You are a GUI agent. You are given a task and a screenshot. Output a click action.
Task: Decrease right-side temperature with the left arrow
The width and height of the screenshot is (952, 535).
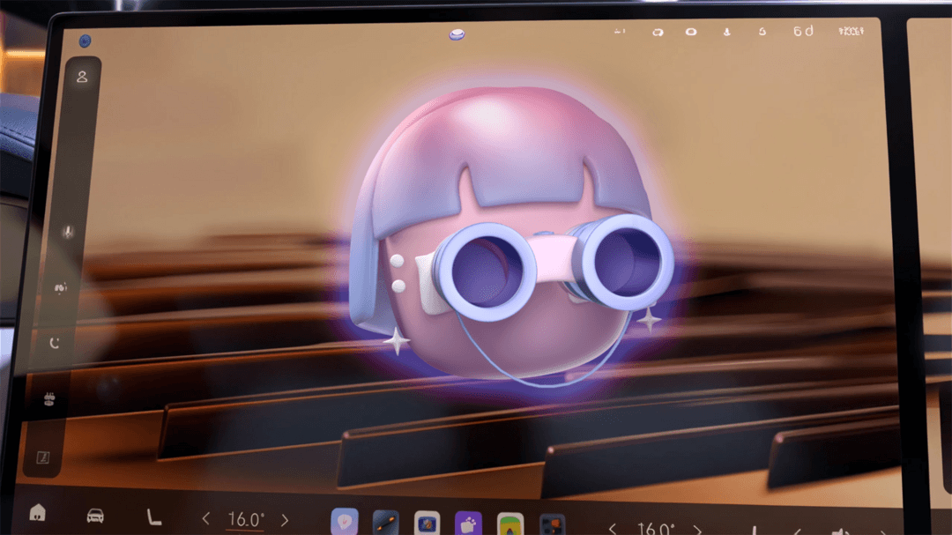pos(614,529)
